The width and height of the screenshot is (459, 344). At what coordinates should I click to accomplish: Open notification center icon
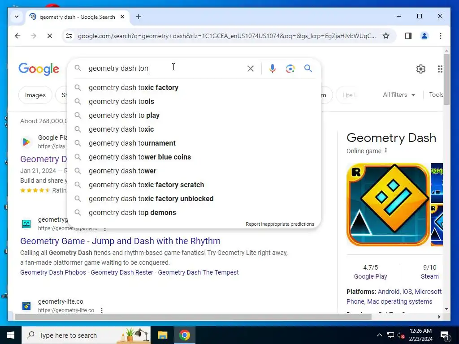[x=445, y=335]
